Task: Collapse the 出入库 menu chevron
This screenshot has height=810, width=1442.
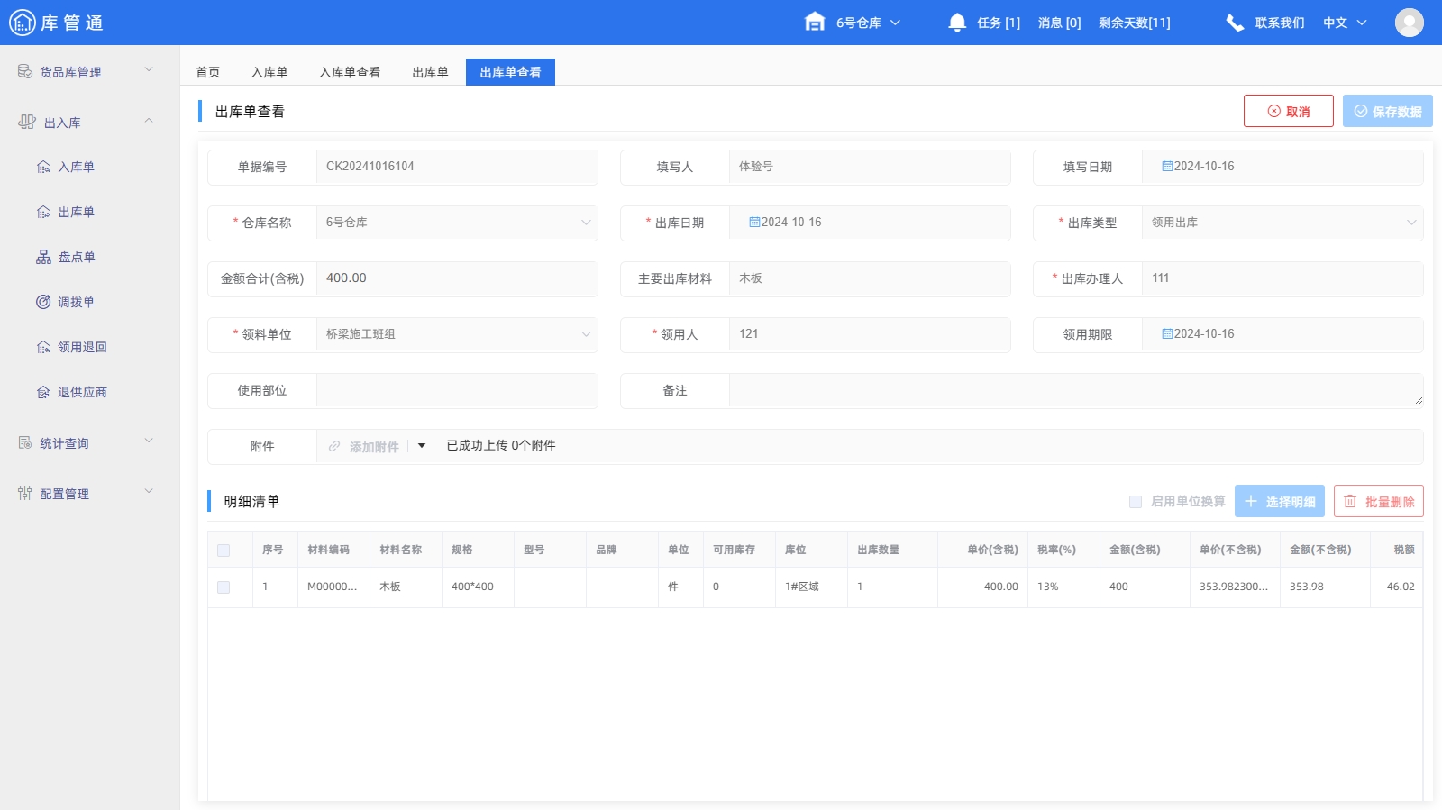Action: coord(149,120)
